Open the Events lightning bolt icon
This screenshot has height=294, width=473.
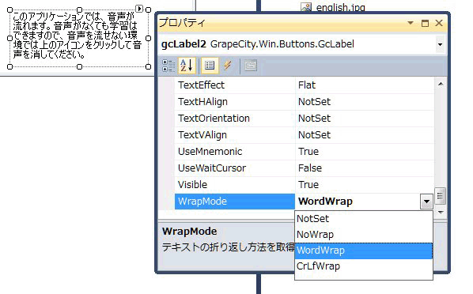(228, 66)
